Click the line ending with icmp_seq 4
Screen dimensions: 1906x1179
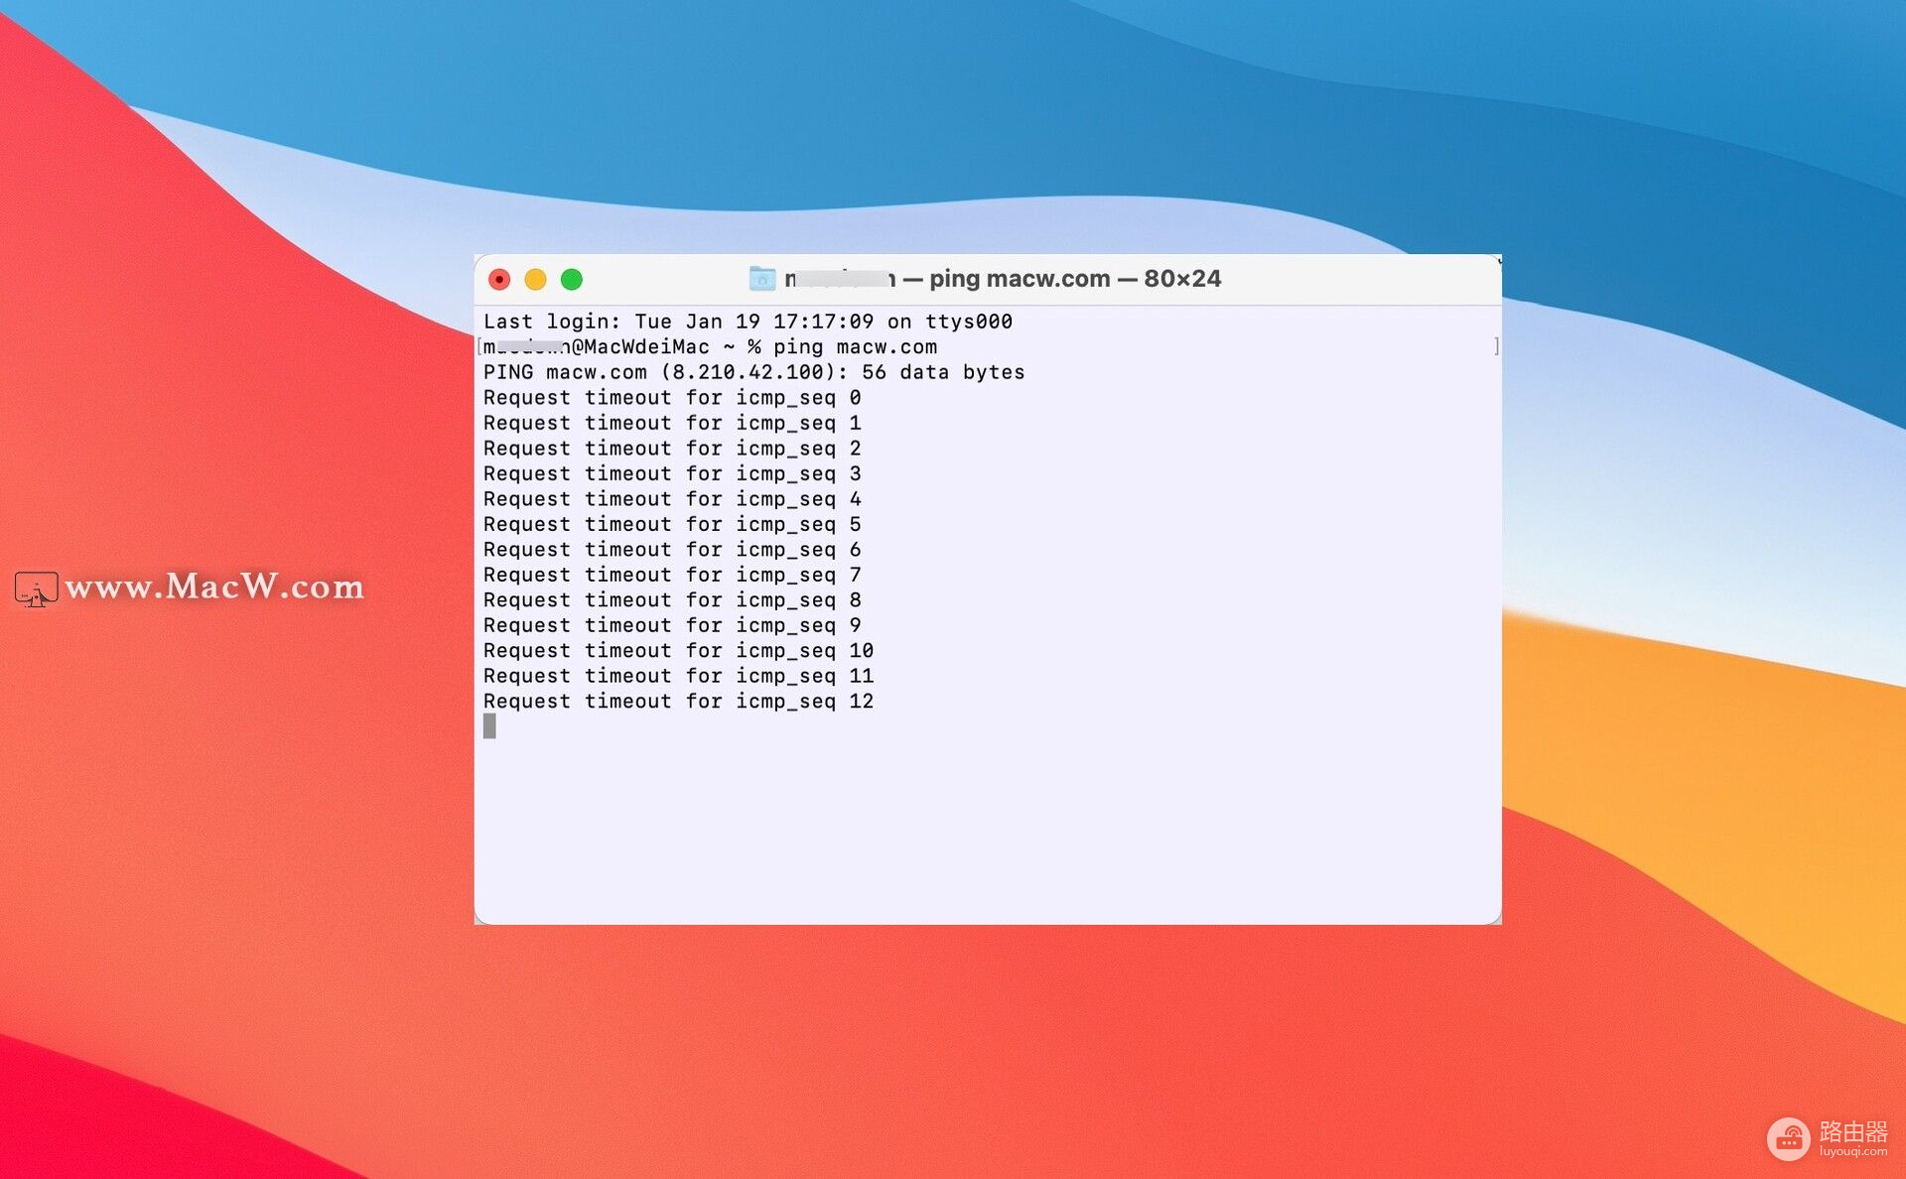672,499
